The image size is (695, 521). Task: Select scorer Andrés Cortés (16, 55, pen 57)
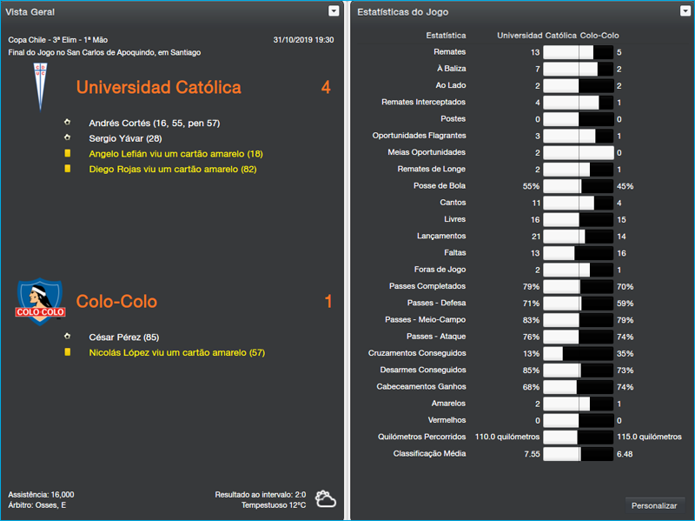154,123
